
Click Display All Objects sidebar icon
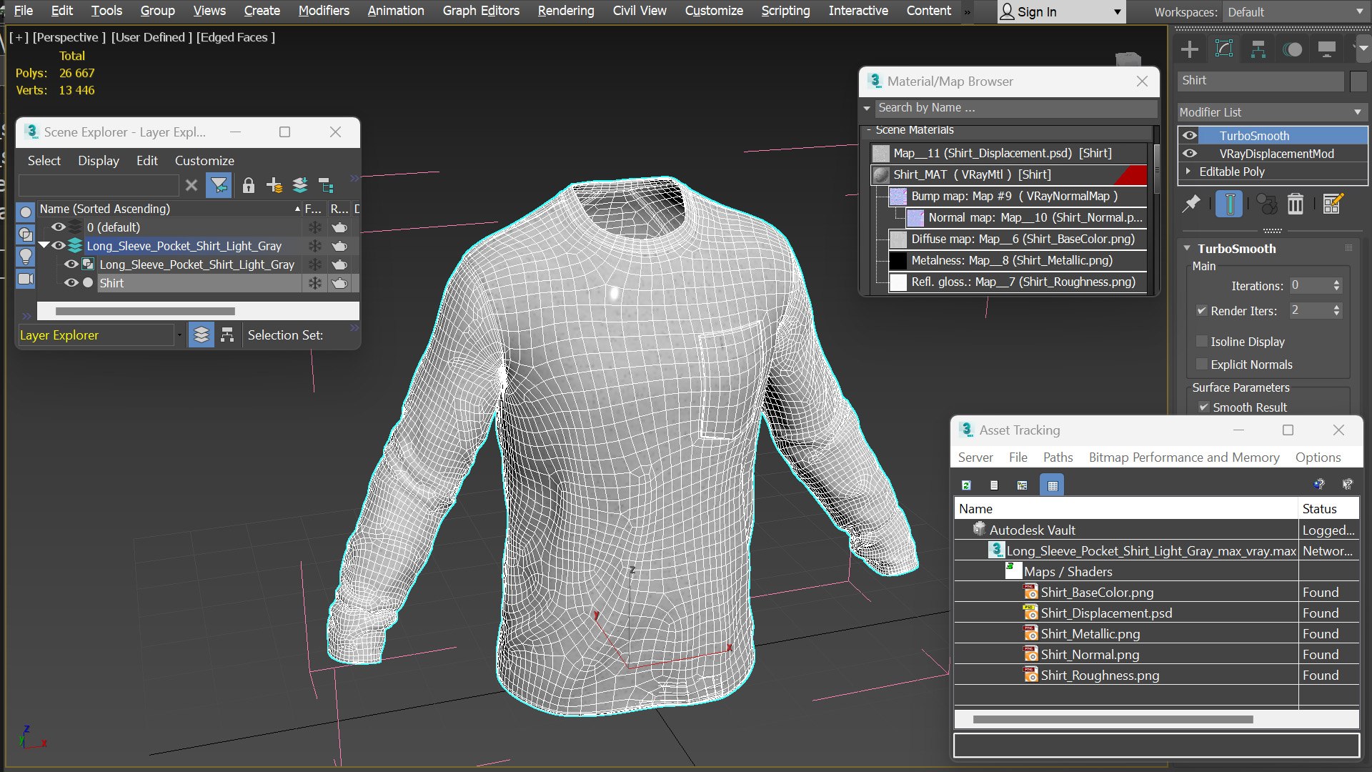click(26, 212)
